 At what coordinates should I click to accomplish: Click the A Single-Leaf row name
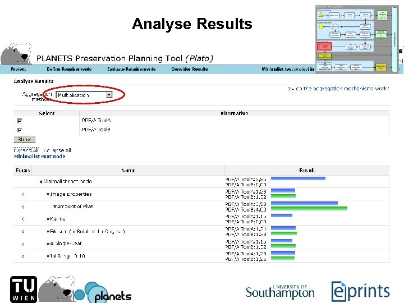[66, 244]
